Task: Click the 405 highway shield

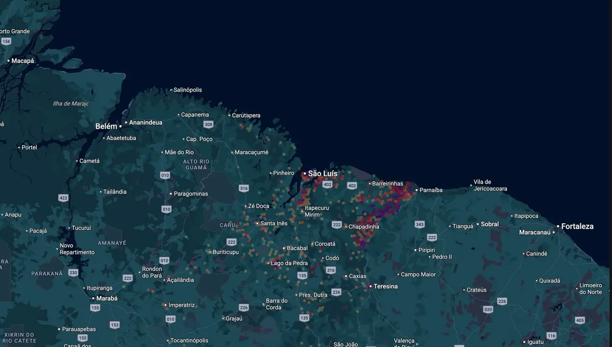Action: click(580, 320)
